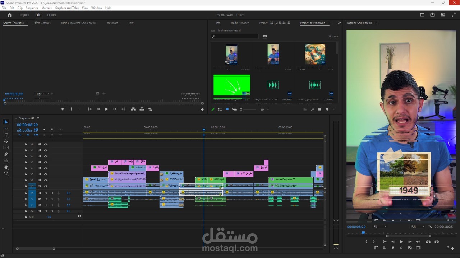Open the Program: Sequence 01 panel menu
460x258 pixels.
(376, 23)
